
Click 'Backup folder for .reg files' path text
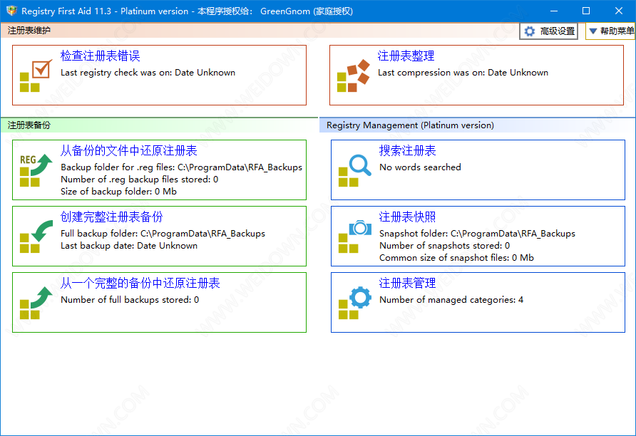tap(181, 167)
